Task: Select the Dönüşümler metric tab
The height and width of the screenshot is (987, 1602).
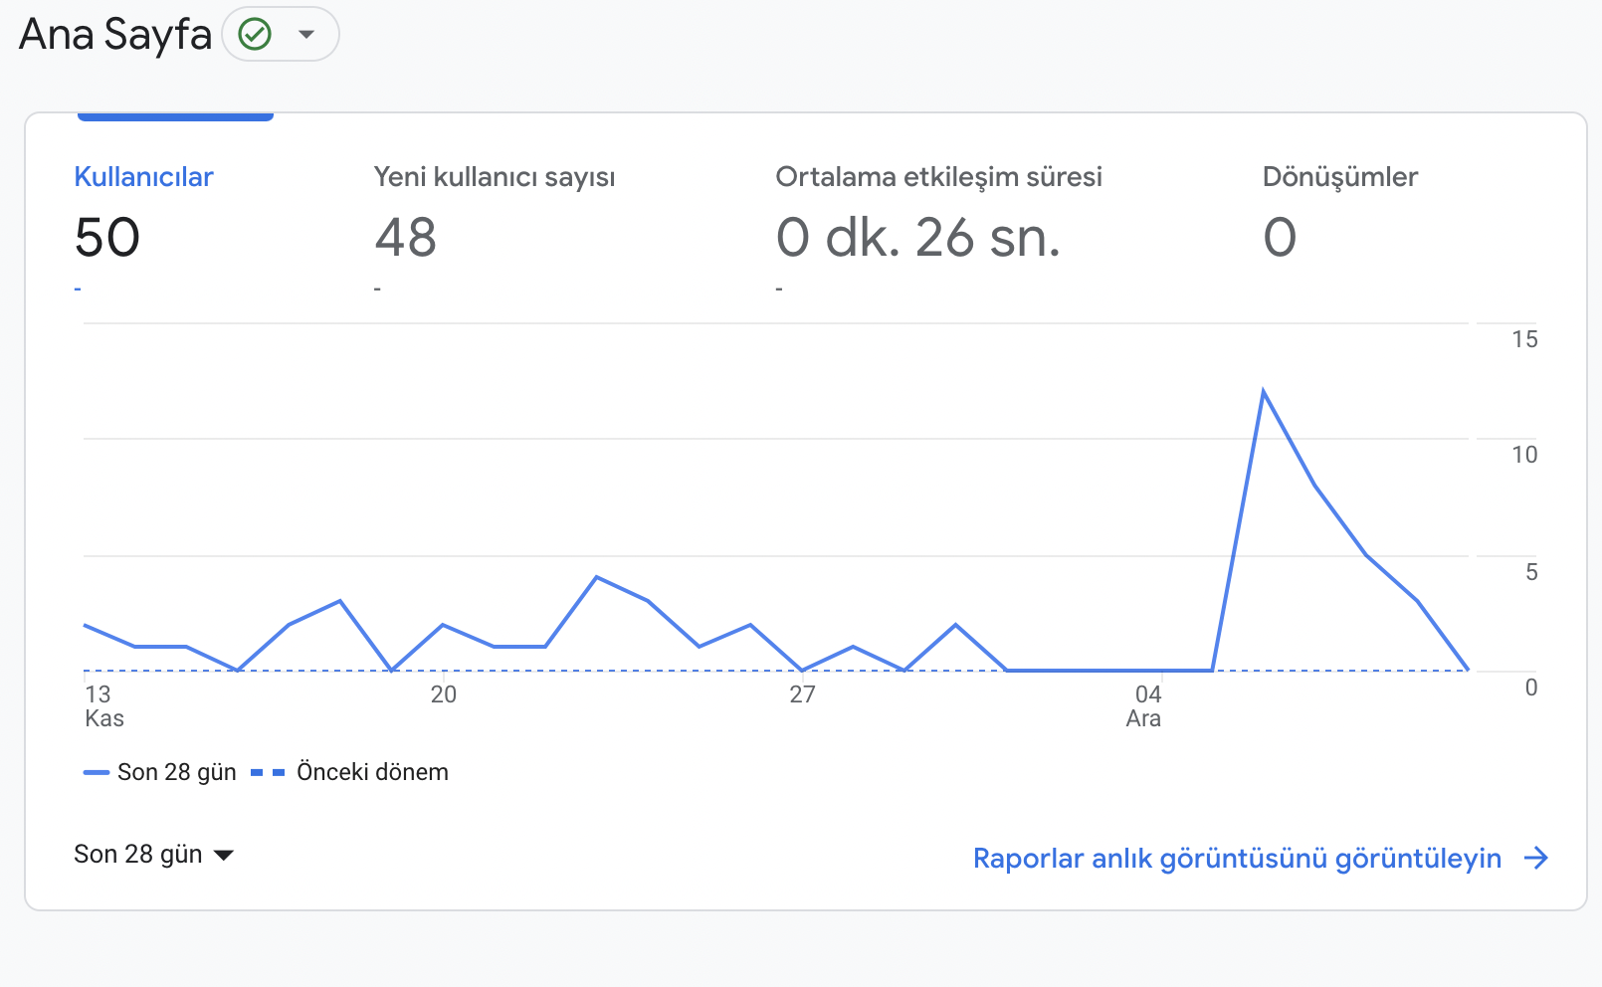Action: point(1339,177)
